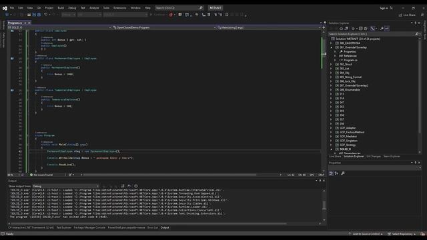Viewport: 427px width, 240px height.
Task: Open the Test Explorer tab
Action: [64, 227]
